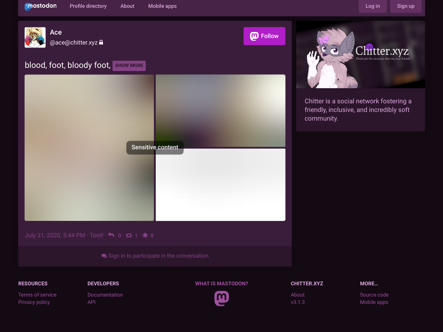The height and width of the screenshot is (332, 443).
Task: Click the boost retweet icon
Action: (x=129, y=235)
